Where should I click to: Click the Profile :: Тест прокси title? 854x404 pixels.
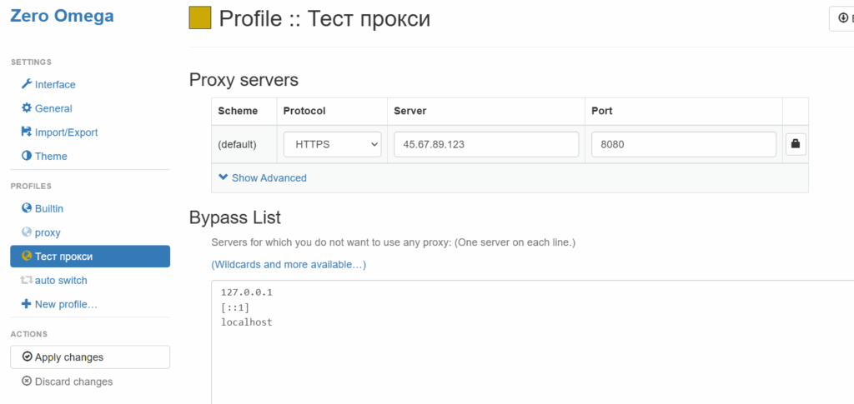pos(324,19)
